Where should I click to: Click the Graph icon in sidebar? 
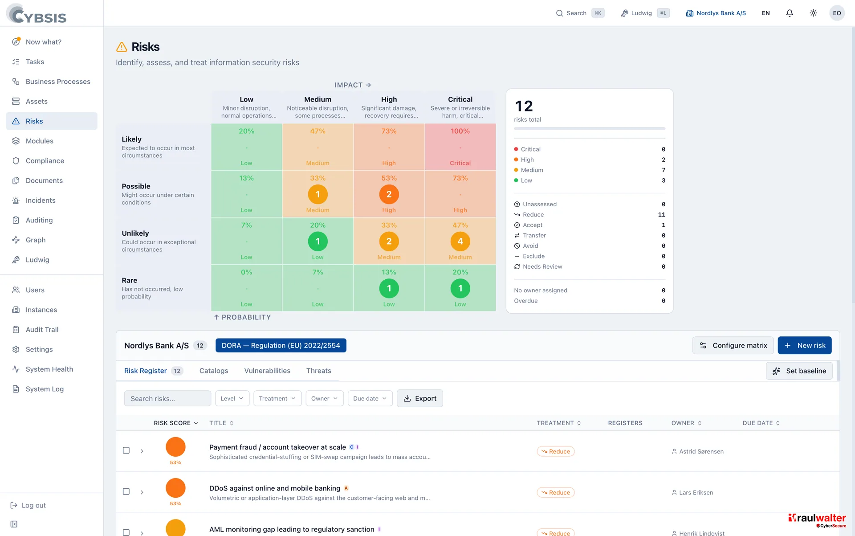click(16, 240)
